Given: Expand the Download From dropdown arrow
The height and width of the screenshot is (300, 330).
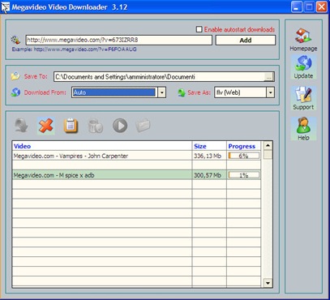Looking at the screenshot, I should point(161,92).
